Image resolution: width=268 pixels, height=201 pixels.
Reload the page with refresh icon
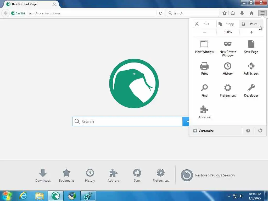160,13
